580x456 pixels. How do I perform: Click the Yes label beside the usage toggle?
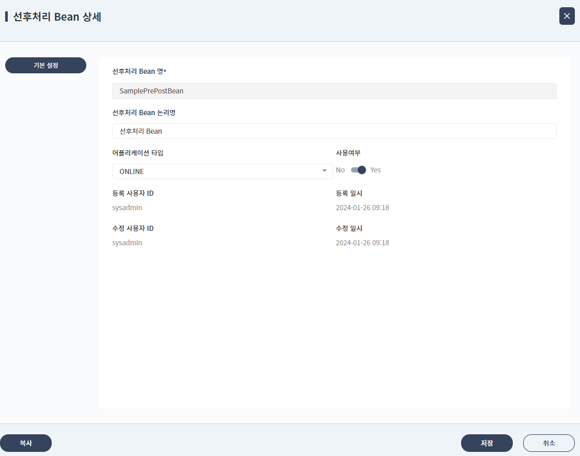point(375,169)
